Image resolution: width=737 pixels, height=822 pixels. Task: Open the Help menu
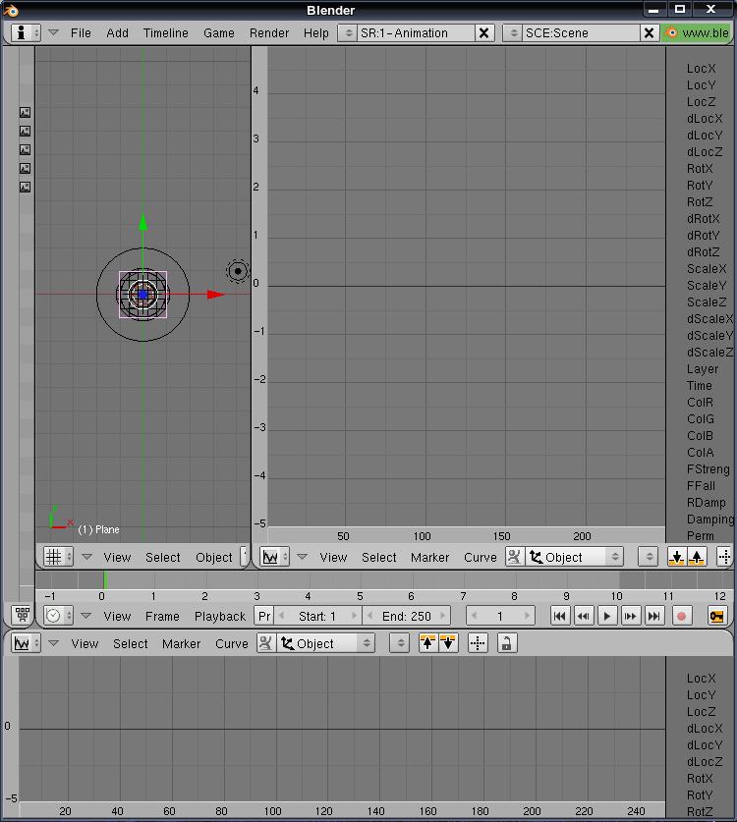tap(315, 33)
